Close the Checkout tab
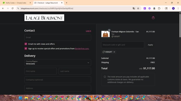181x101 pixels. click(x=62, y=3)
